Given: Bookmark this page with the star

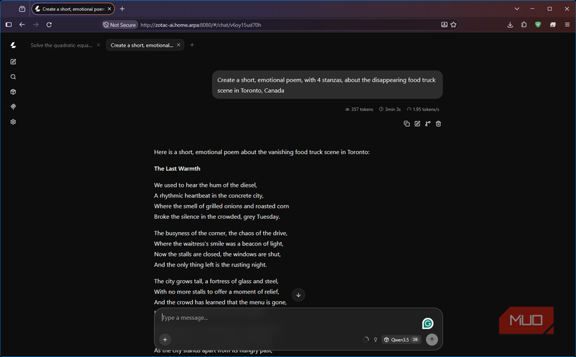Looking at the screenshot, I should pyautogui.click(x=453, y=24).
